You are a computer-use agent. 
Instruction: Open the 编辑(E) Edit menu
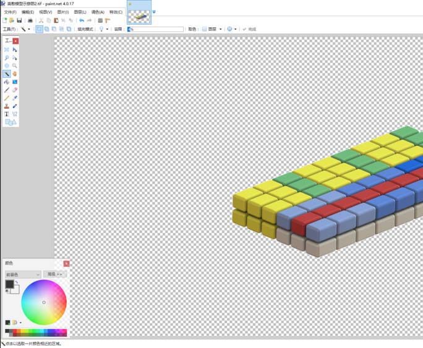pos(28,12)
